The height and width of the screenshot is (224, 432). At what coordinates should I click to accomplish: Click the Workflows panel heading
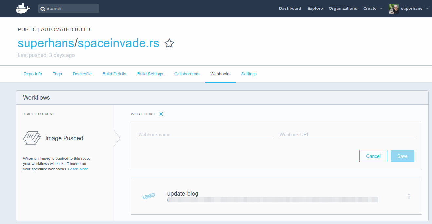tap(36, 98)
